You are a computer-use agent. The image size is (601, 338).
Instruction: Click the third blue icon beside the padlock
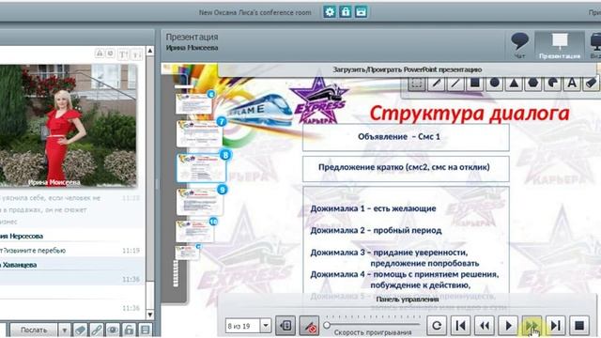[x=361, y=12]
